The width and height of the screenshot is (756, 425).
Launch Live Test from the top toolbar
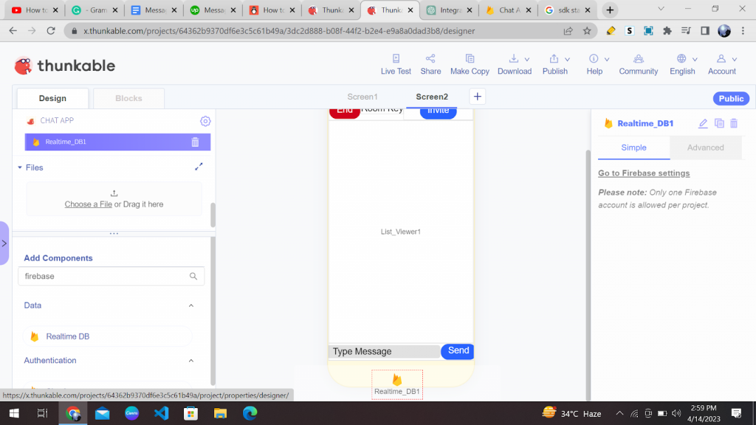(x=395, y=63)
